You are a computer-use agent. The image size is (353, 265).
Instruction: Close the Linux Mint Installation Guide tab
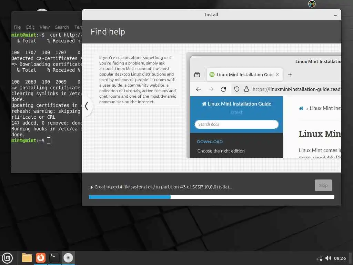point(277,75)
